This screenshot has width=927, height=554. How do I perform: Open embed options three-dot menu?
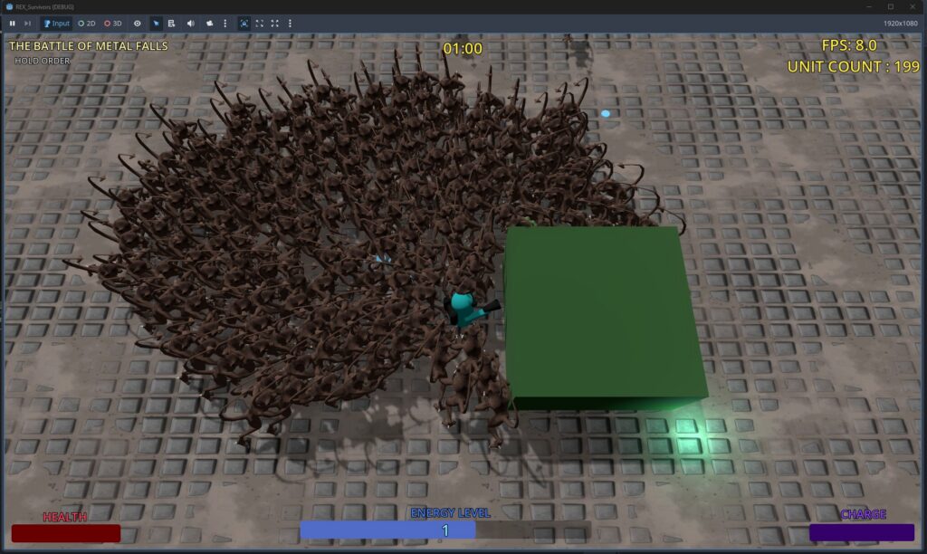(x=290, y=23)
